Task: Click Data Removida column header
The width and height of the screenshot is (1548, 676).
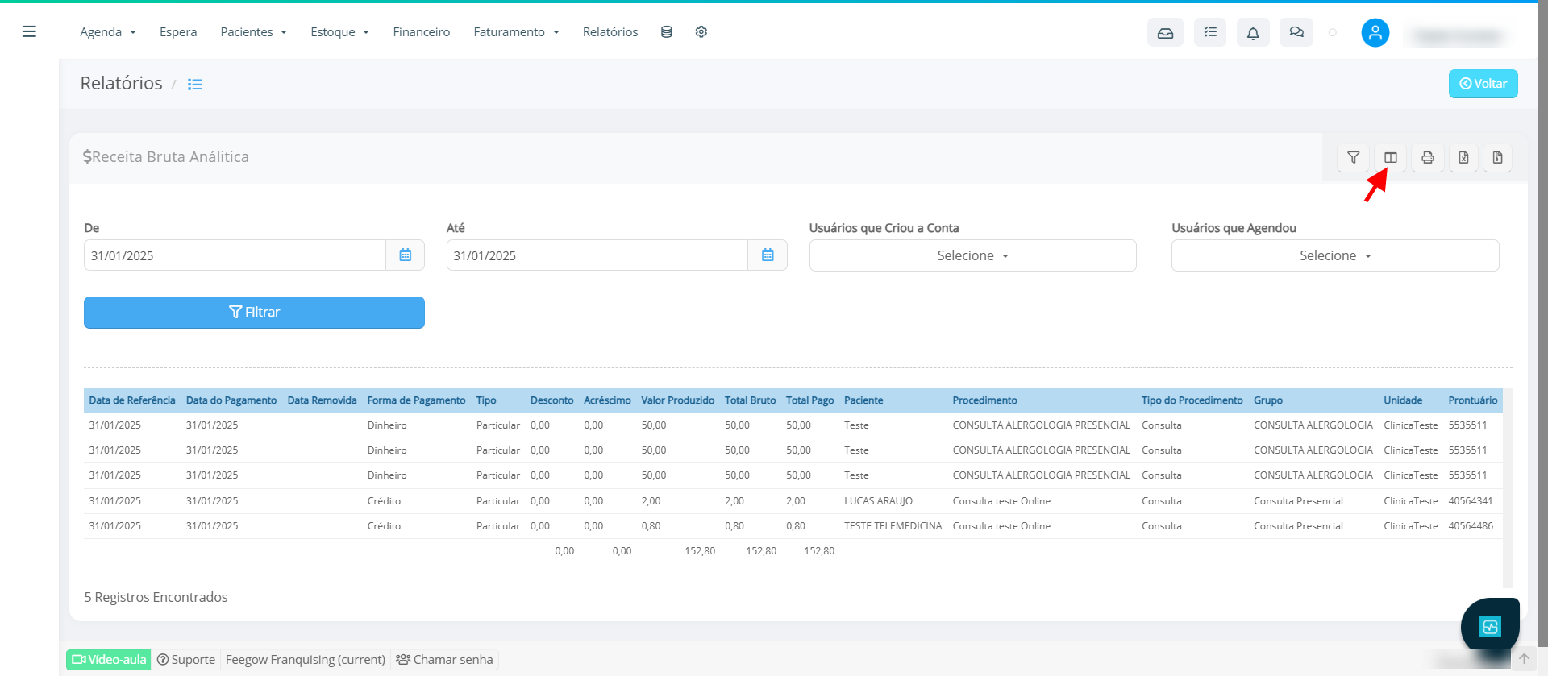Action: coord(322,400)
